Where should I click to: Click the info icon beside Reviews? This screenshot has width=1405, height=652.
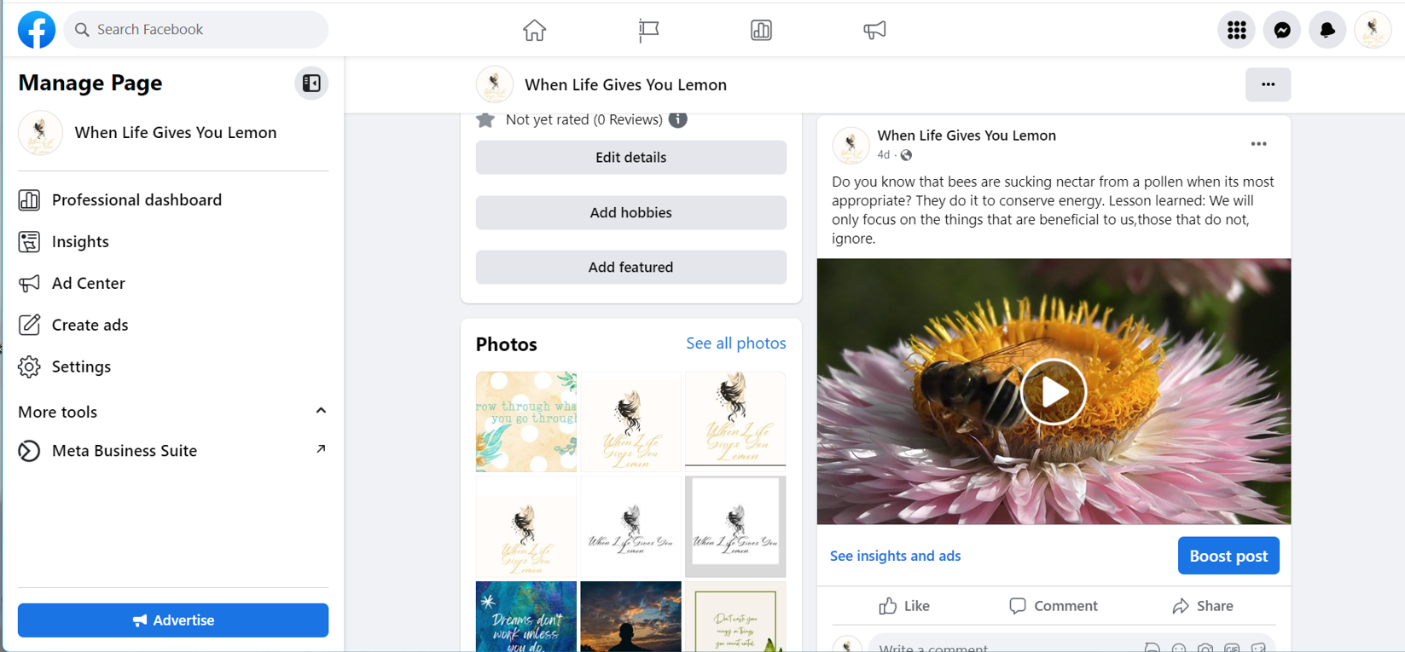point(678,119)
